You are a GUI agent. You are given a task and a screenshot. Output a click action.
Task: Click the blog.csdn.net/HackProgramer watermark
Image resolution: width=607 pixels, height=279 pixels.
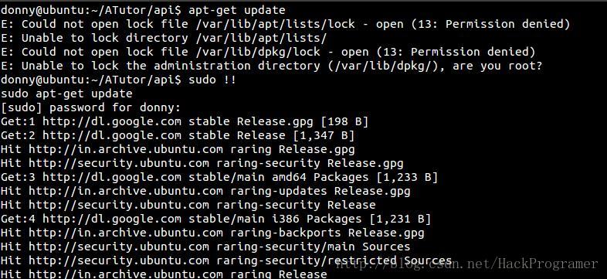(x=466, y=264)
